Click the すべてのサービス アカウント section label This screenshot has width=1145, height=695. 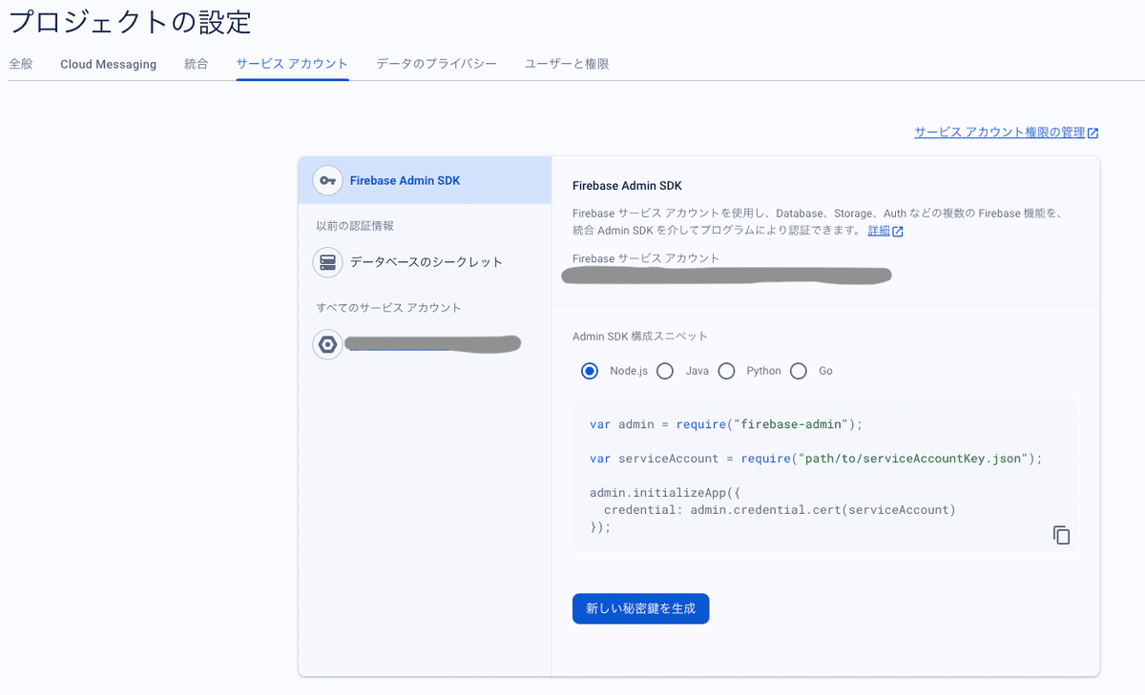[388, 308]
